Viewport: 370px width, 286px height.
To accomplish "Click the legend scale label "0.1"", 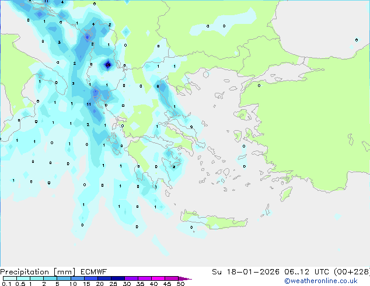I will (6, 284).
